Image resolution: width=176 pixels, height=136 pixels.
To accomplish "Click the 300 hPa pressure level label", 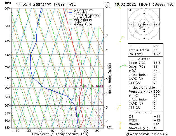I will pos(8,8).
